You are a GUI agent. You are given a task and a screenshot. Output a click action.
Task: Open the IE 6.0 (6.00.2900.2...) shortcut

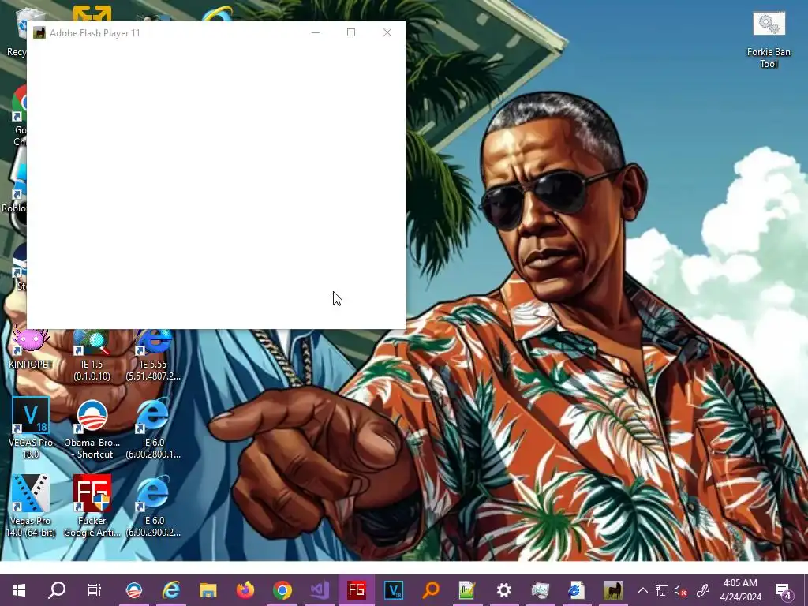point(153,506)
